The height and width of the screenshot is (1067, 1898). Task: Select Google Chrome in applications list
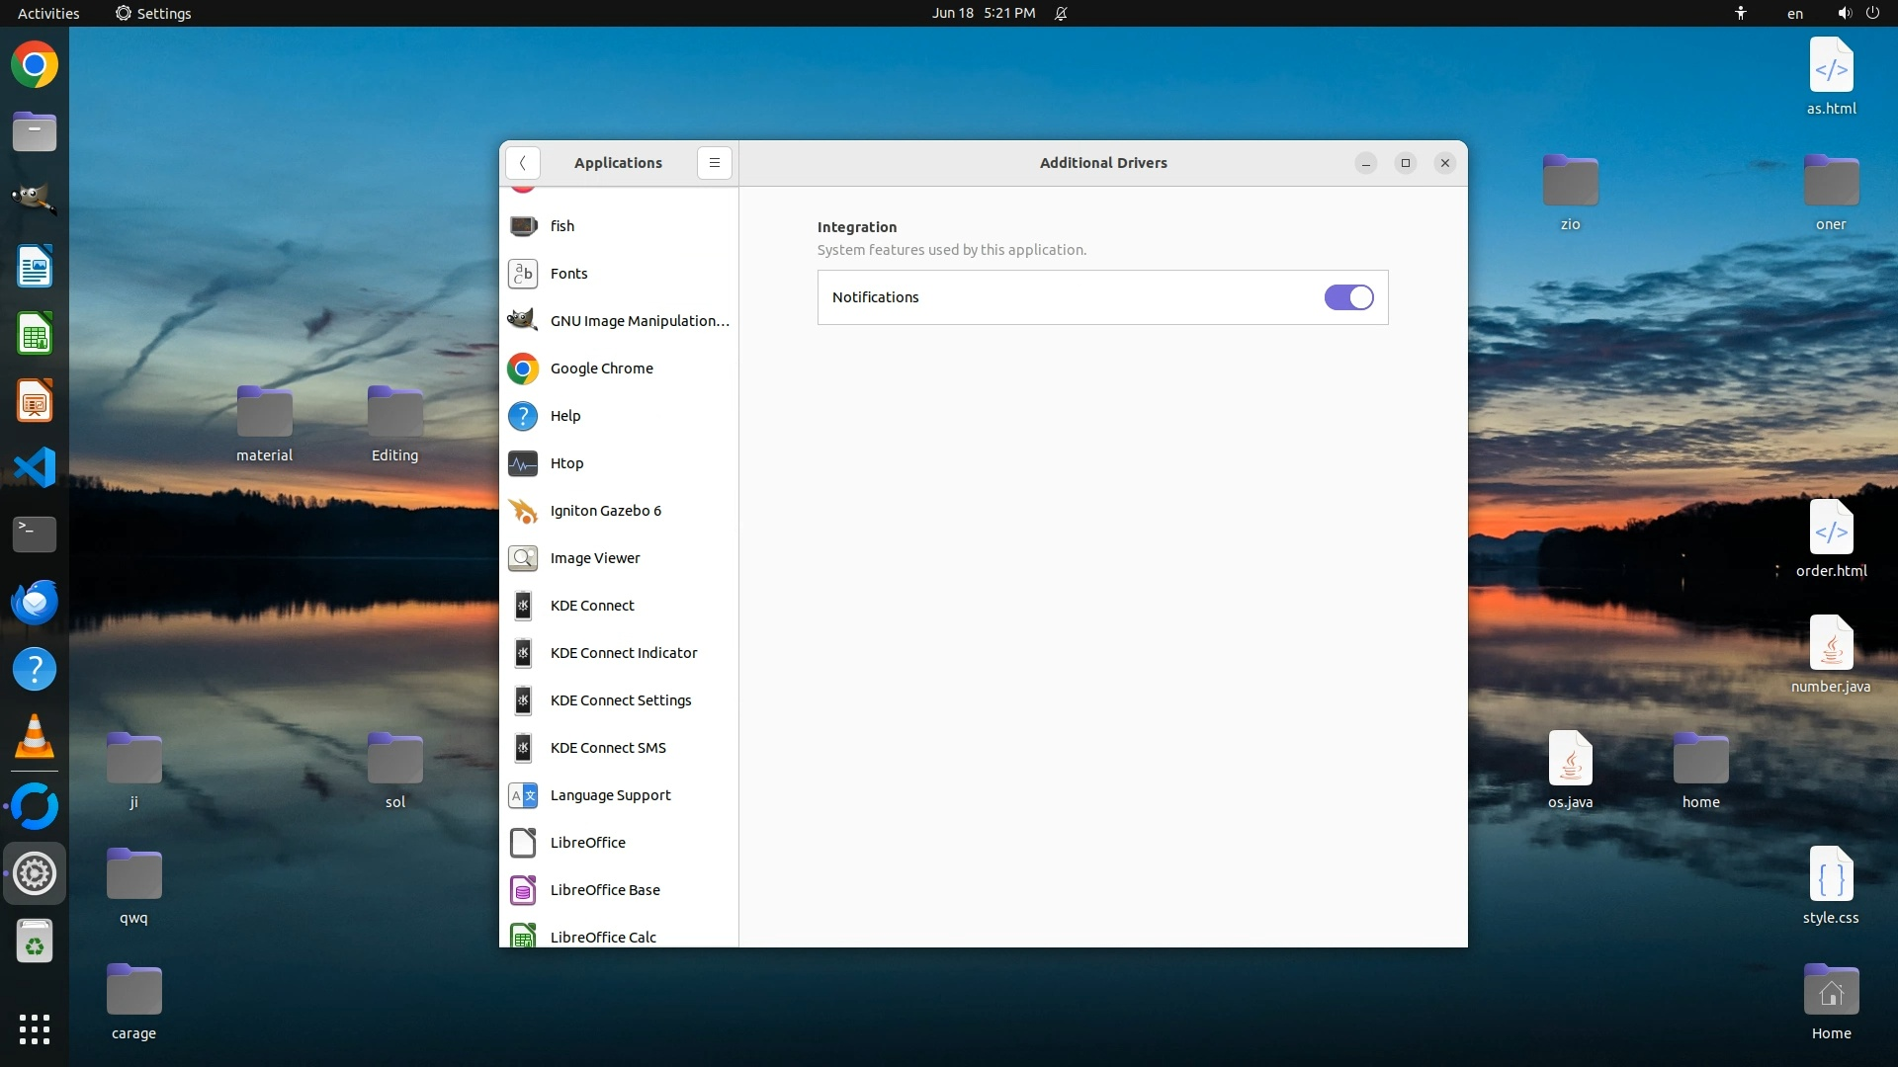[x=601, y=369]
